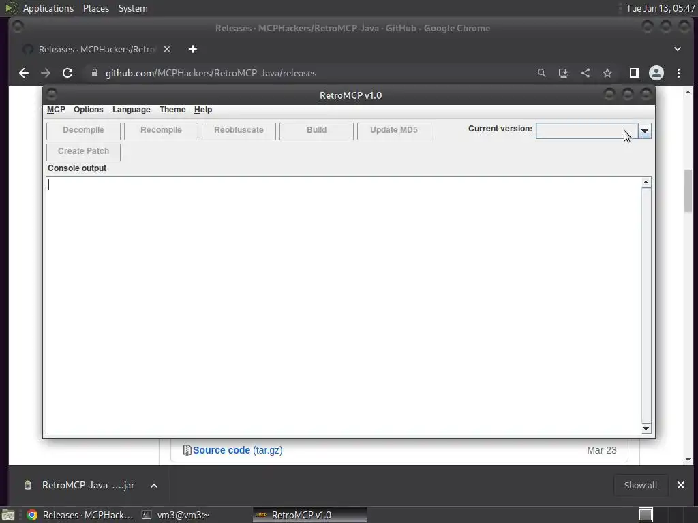The height and width of the screenshot is (523, 698).
Task: Click the zip file icon beside Source code
Action: click(187, 450)
